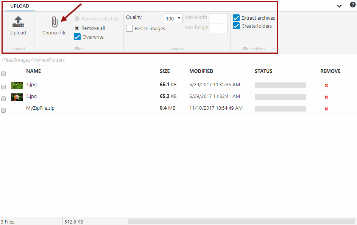The height and width of the screenshot is (225, 357).
Task: Click the help question mark icon
Action: pyautogui.click(x=352, y=5)
